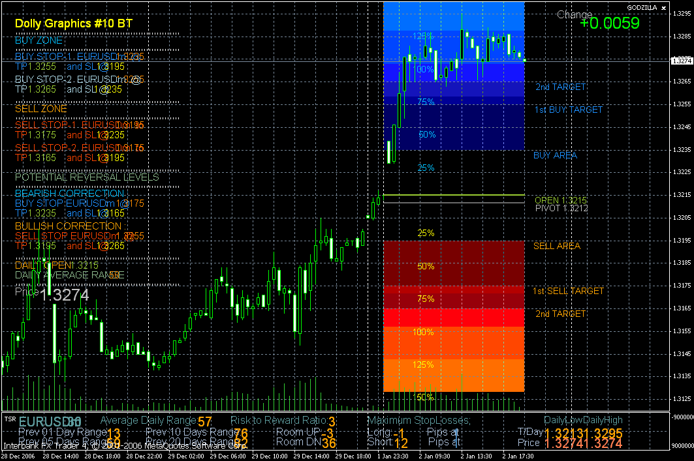
Task: Select the green '+0.0059' change value
Action: pyautogui.click(x=610, y=23)
